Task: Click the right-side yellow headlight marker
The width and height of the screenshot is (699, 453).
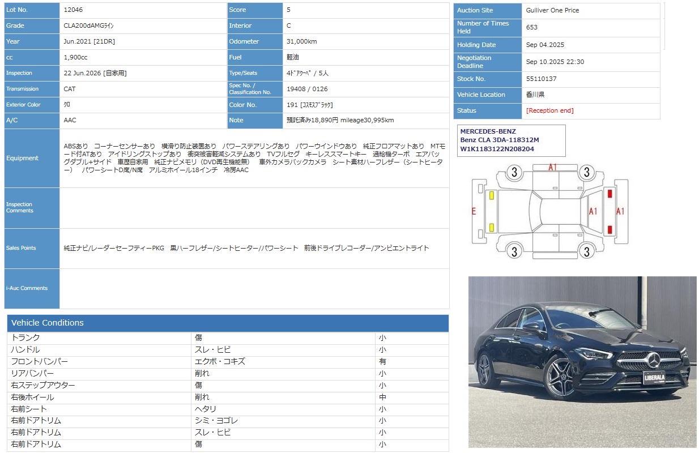Action: [491, 196]
